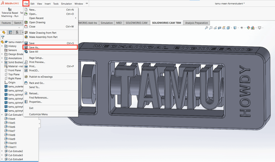Viewport: 275px width, 162px height.
Task: Open the Display Style dropdown arrow
Action: tap(238, 28)
